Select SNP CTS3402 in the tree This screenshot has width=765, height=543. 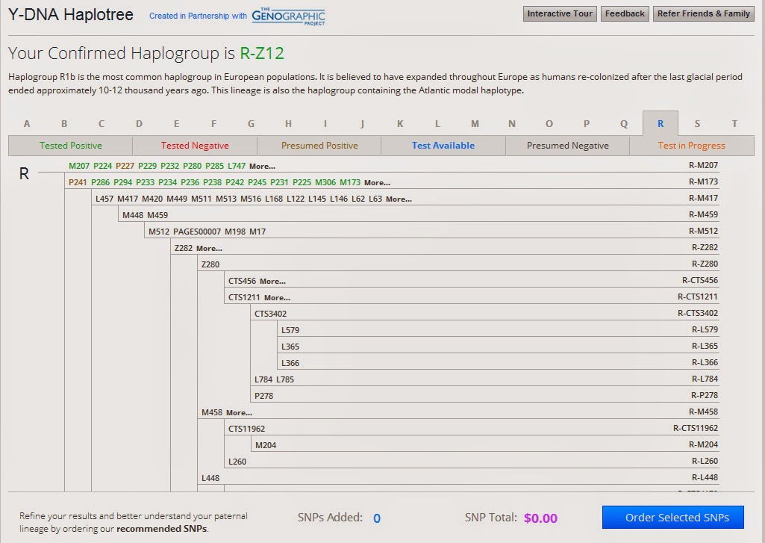(270, 314)
